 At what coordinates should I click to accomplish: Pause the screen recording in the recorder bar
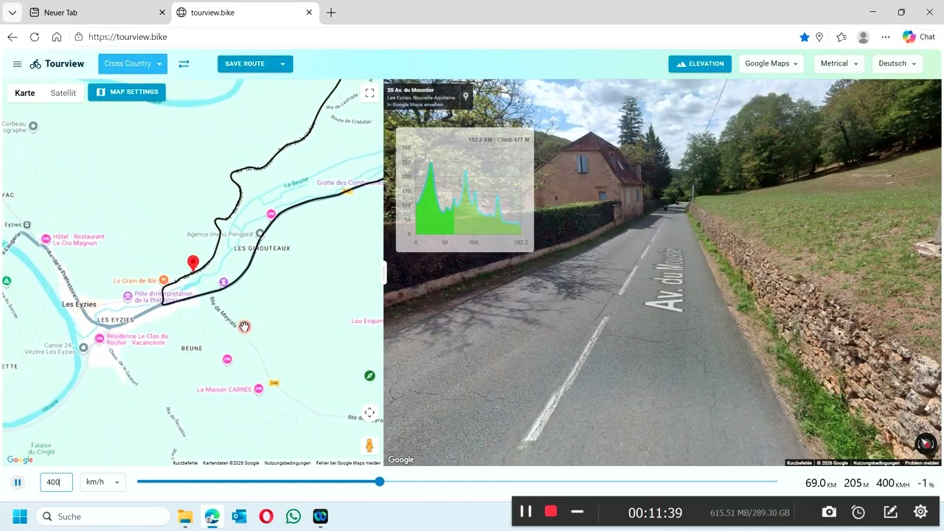(526, 511)
